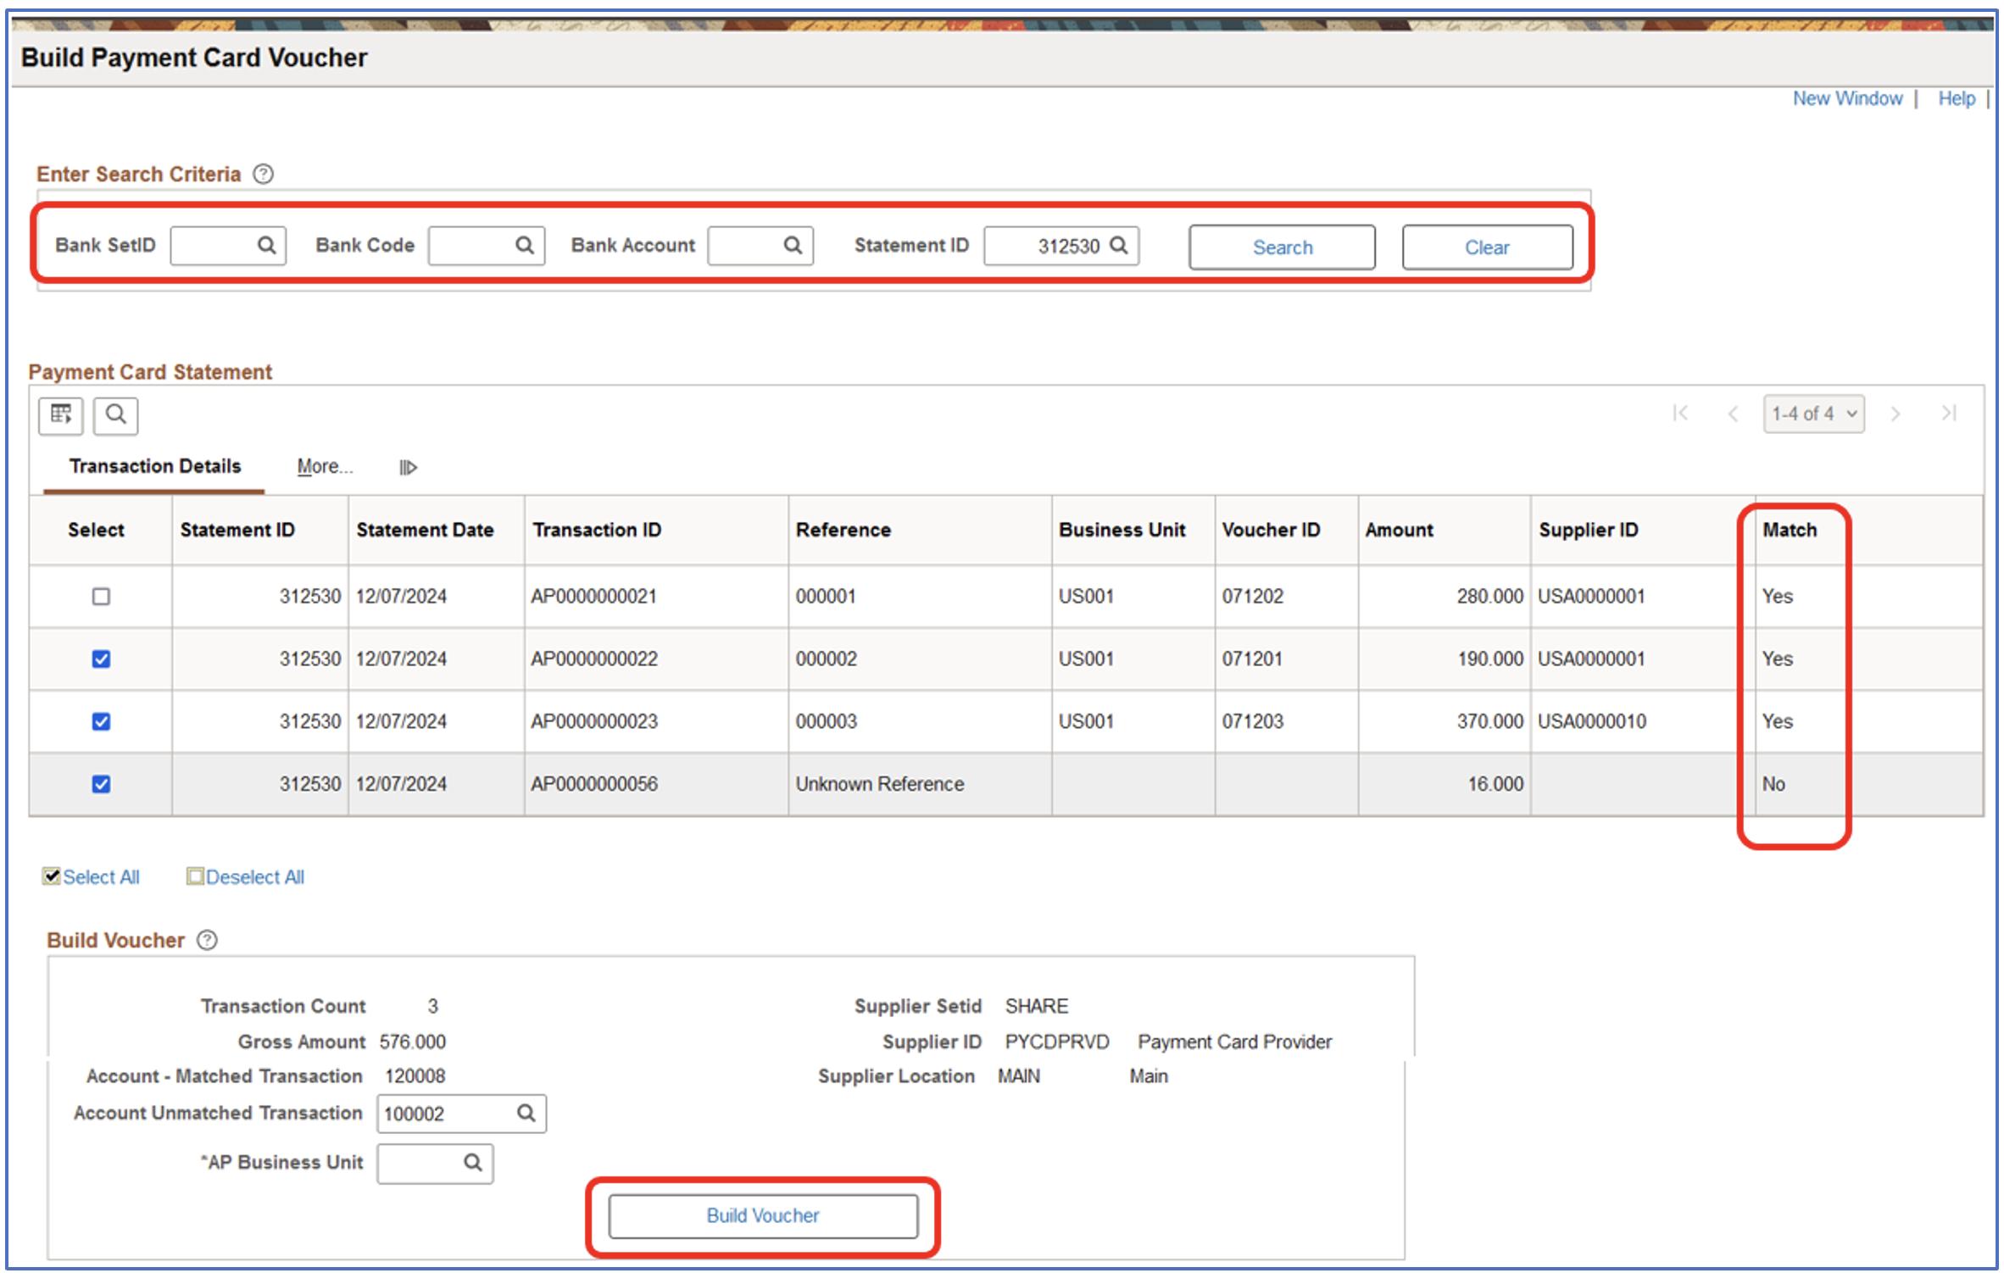This screenshot has width=2004, height=1273.
Task: Open the Bank SetID lookup magnifier
Action: (265, 246)
